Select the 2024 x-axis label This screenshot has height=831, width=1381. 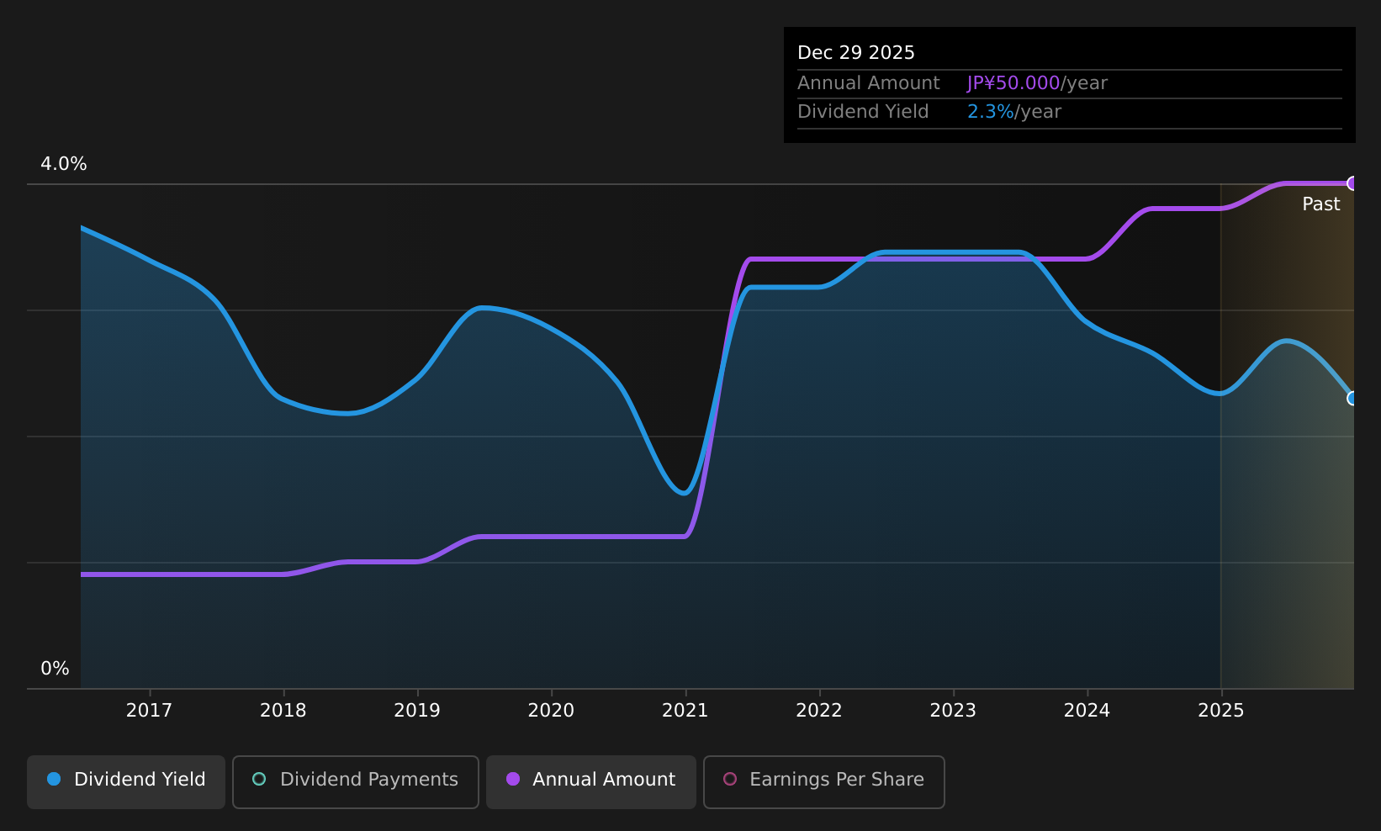(x=1087, y=711)
